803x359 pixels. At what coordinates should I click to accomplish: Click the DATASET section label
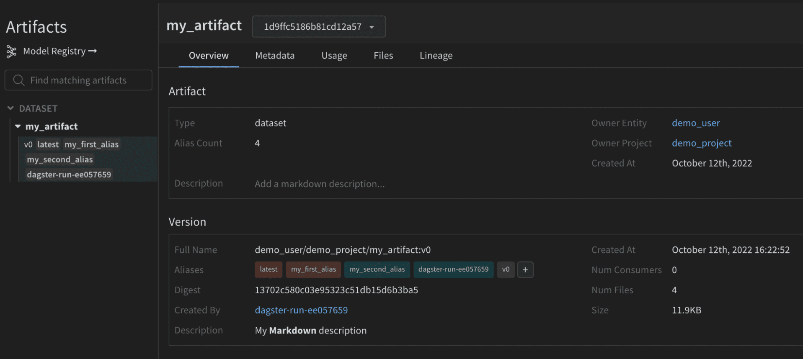(38, 108)
